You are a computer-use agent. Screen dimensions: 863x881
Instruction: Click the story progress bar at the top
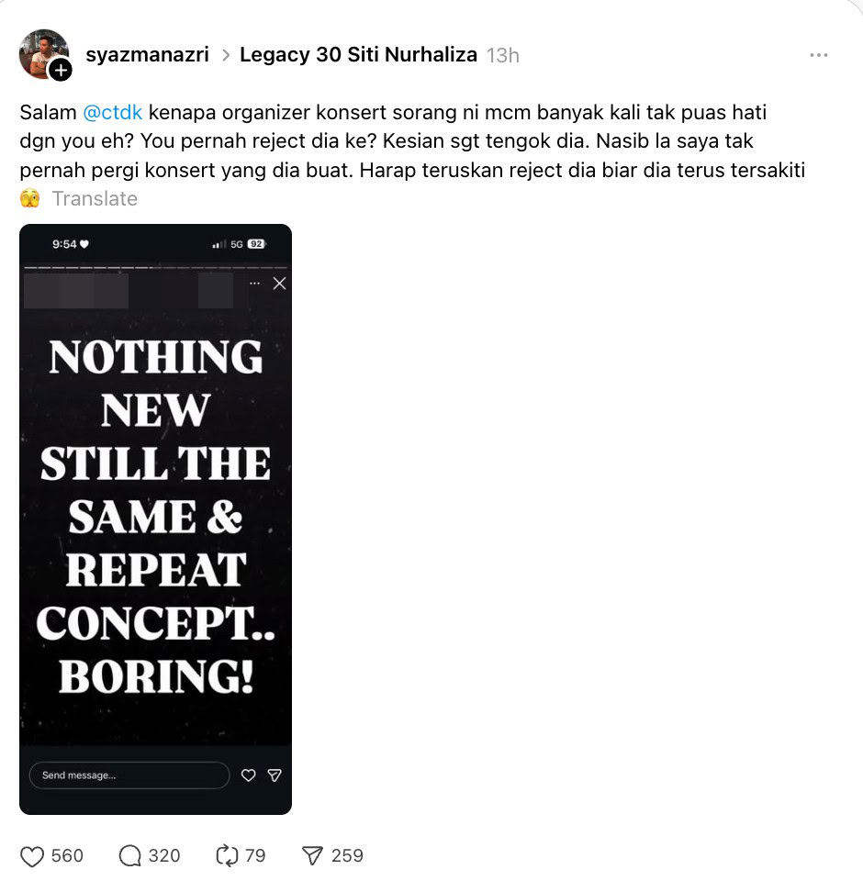156,267
